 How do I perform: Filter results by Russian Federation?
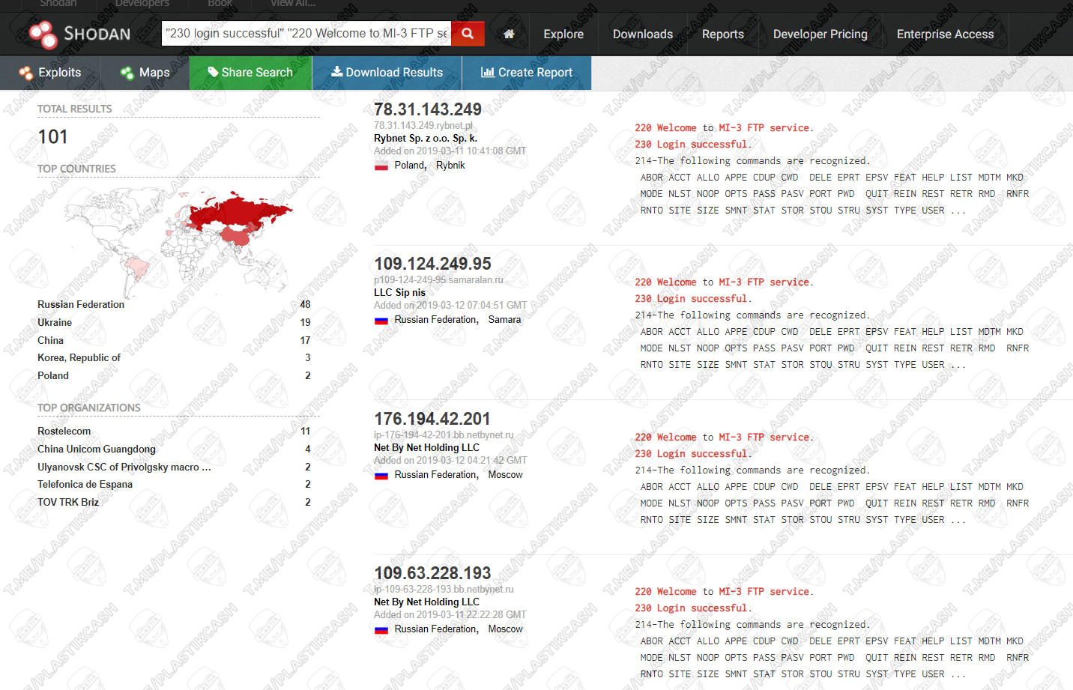[81, 305]
